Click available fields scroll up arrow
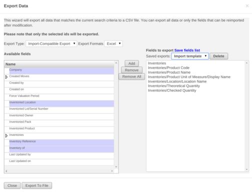The image size is (252, 192). 116,63
